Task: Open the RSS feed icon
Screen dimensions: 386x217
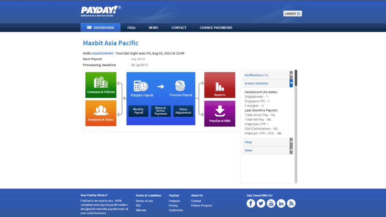Action: click(x=291, y=203)
